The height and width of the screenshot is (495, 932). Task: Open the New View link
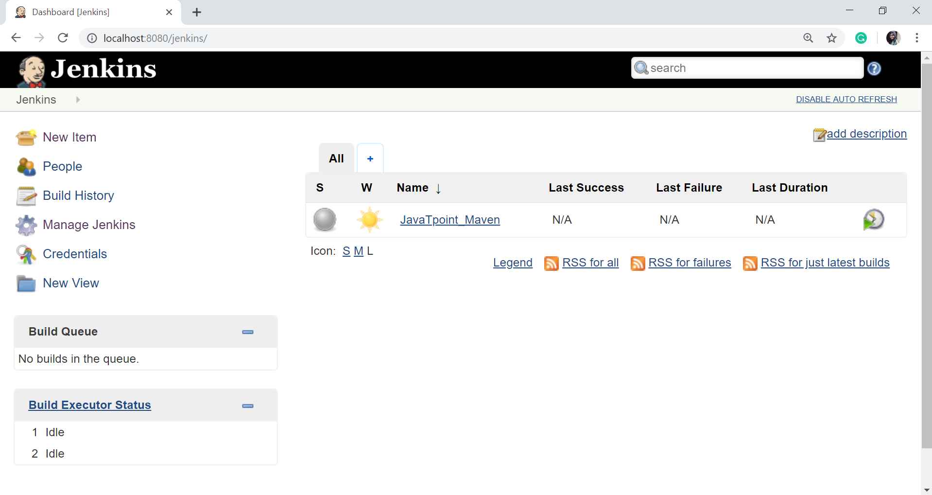click(x=71, y=283)
